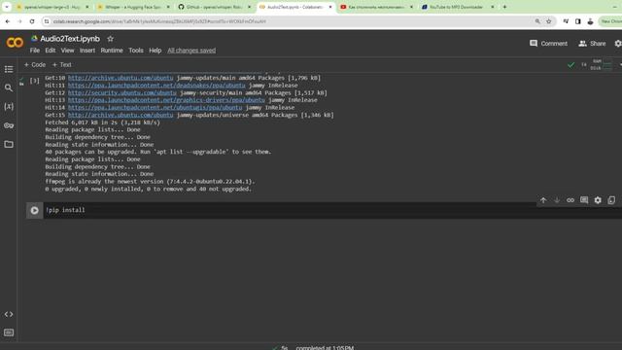Switch to YouTube to MP3 Downloader tab
Image resolution: width=622 pixels, height=350 pixels.
point(457,7)
